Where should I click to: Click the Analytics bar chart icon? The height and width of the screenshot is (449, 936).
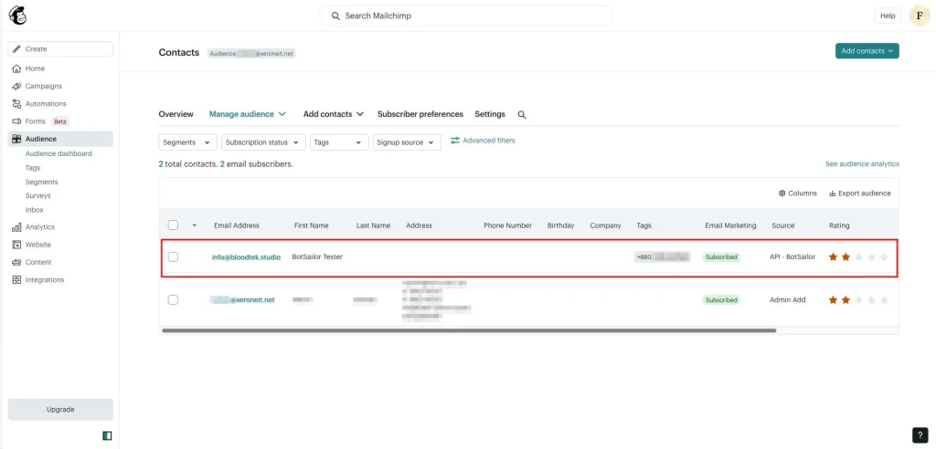[16, 227]
